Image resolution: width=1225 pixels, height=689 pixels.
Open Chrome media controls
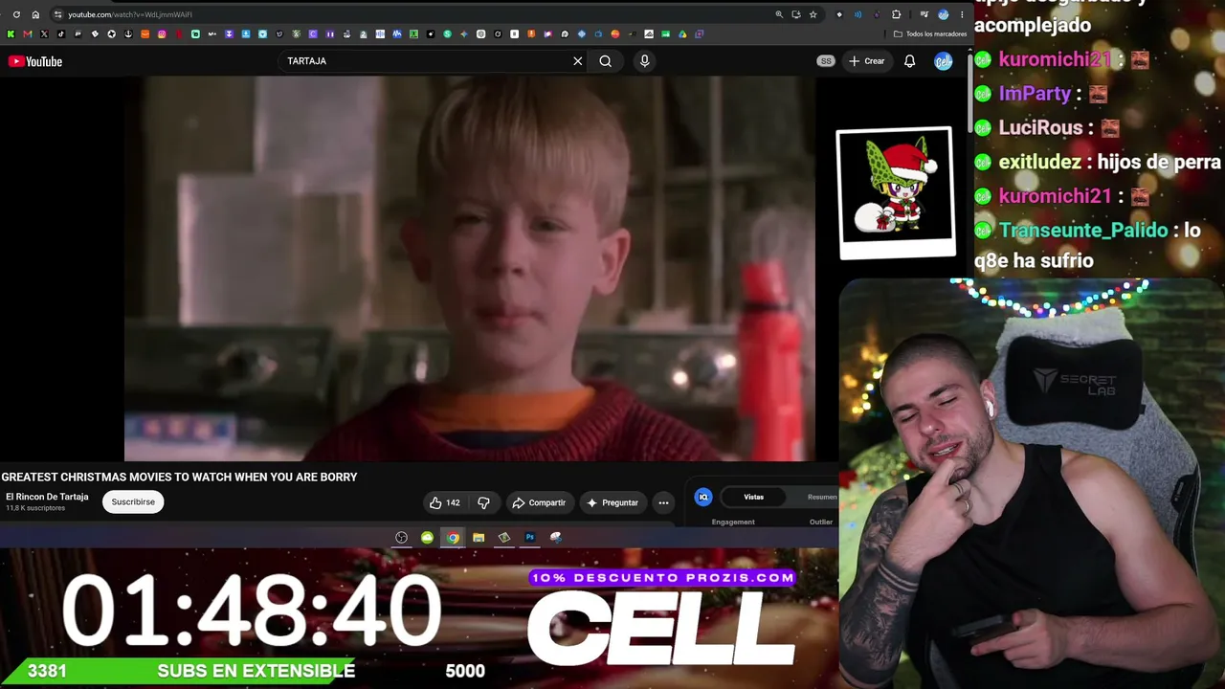tap(924, 14)
